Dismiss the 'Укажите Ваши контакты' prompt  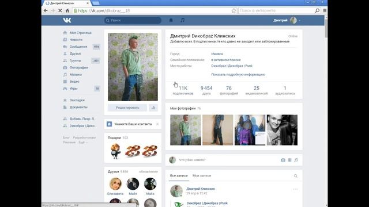coord(157,124)
